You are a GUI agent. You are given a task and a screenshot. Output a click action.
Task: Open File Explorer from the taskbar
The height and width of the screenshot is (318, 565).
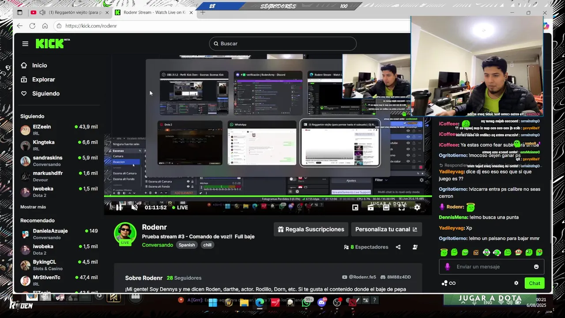point(244,303)
